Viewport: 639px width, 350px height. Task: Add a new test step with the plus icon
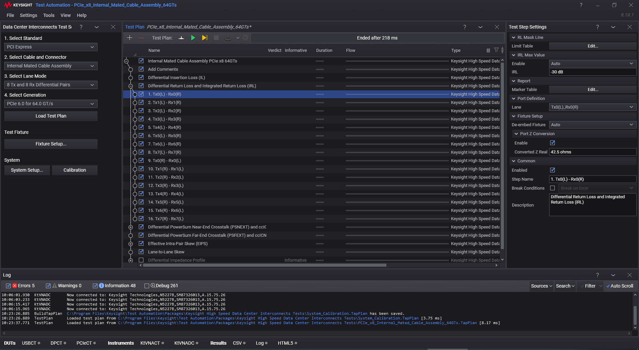[x=129, y=38]
